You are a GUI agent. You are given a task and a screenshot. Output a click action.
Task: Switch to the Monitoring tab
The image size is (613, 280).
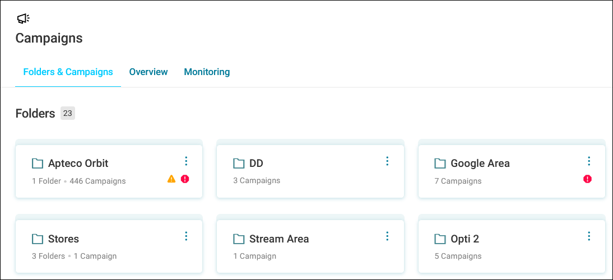point(207,72)
